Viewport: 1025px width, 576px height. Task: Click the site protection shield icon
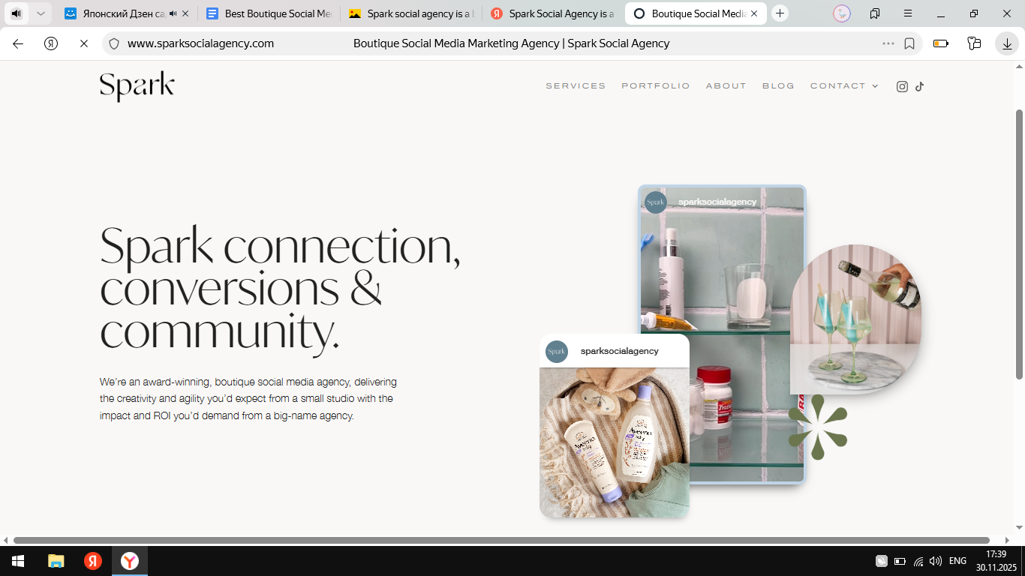[114, 43]
